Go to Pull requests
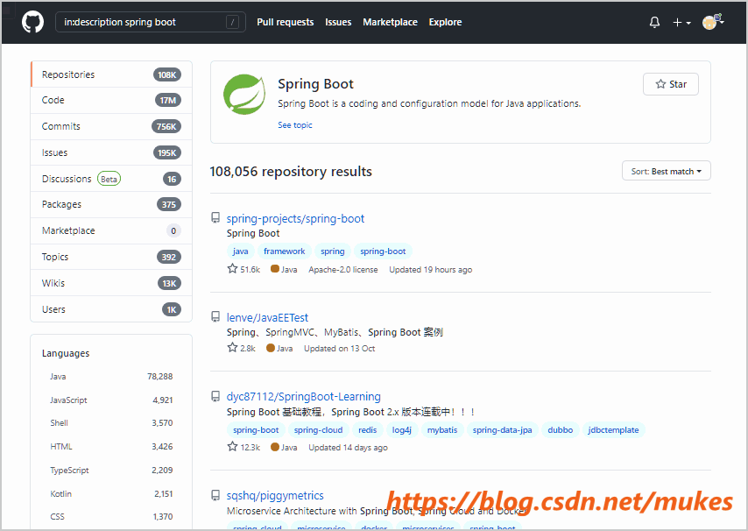The height and width of the screenshot is (531, 748). point(286,22)
